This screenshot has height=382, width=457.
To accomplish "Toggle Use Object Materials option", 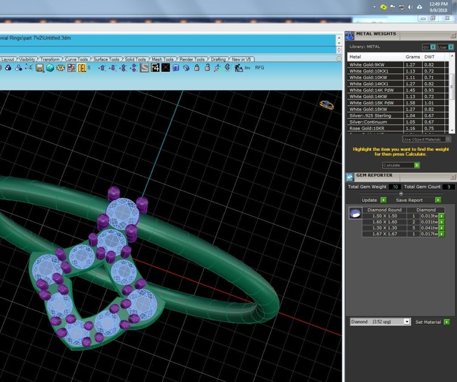I will pos(427,139).
